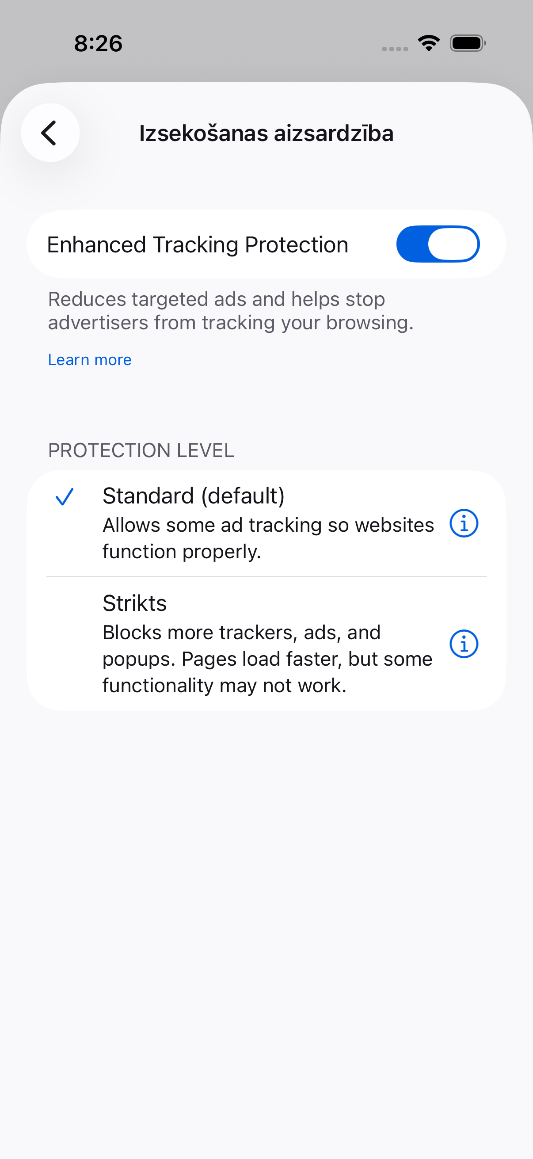The height and width of the screenshot is (1159, 533).
Task: Tap the 8:26 clock in the status bar
Action: pos(98,44)
